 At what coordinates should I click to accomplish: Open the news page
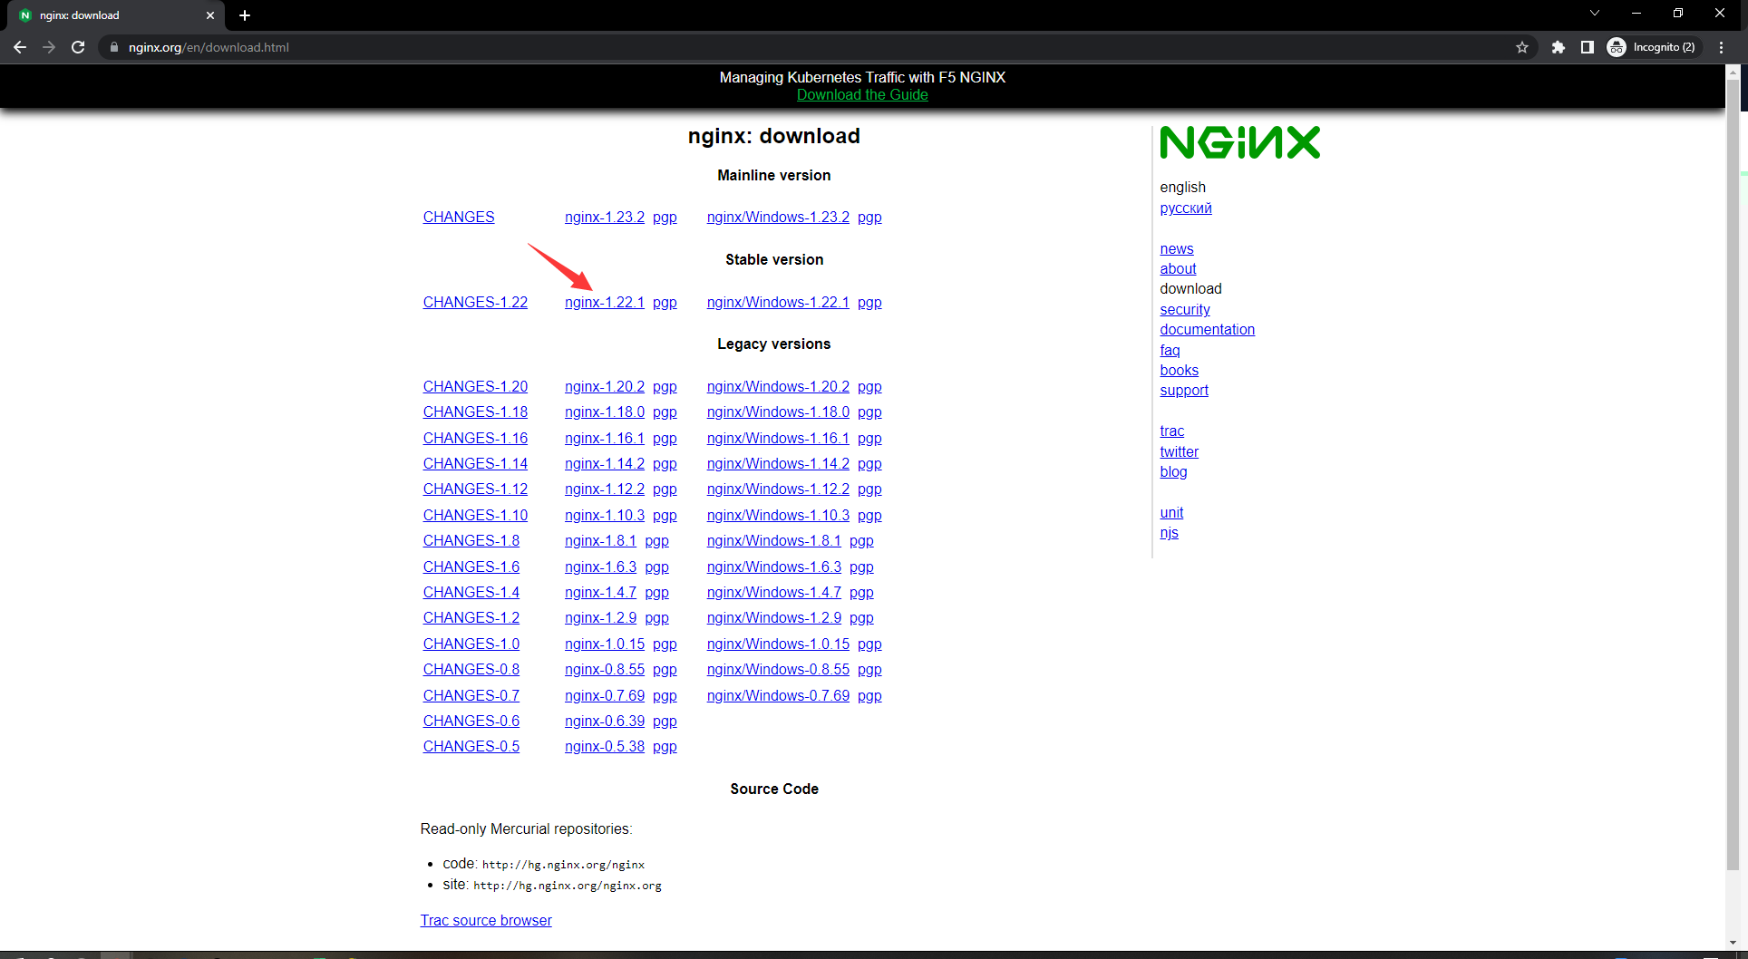point(1177,248)
